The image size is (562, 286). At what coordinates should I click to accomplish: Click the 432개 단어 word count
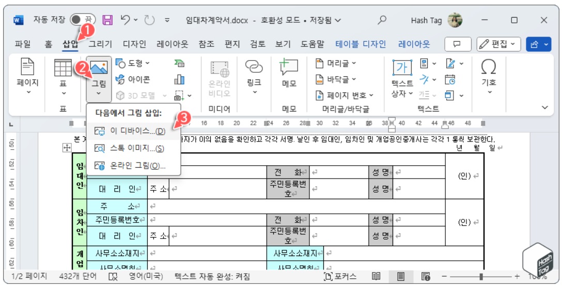click(x=77, y=276)
